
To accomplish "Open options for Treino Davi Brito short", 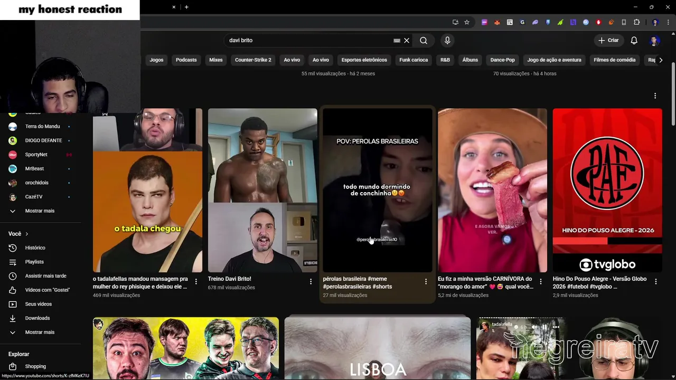I will pos(311,282).
